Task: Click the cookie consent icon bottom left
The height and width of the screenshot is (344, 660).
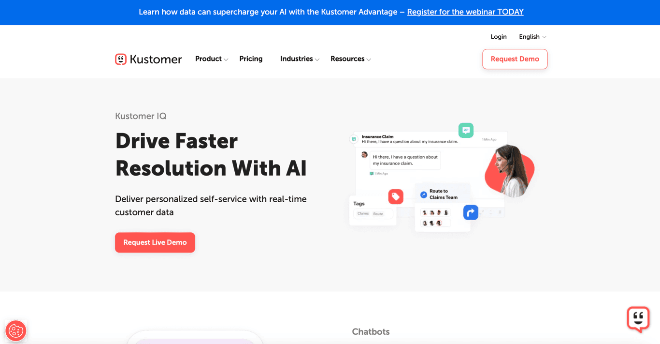Action: coord(16,331)
